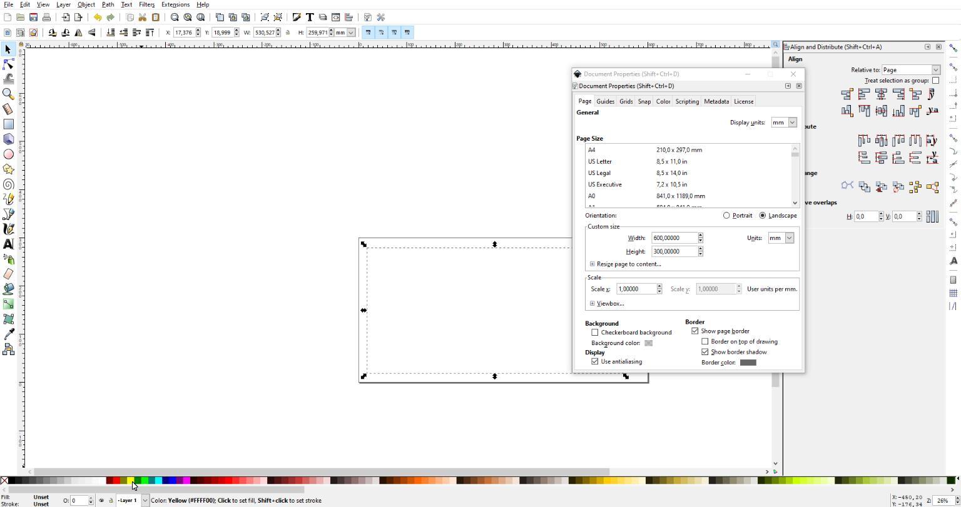Screen dimensions: 961x507
Task: Click the Cut scissors icon
Action: (143, 18)
